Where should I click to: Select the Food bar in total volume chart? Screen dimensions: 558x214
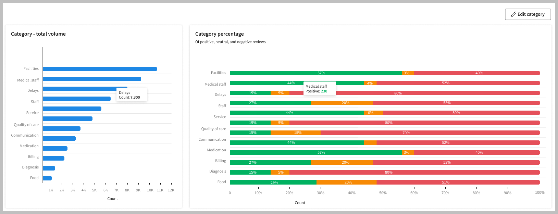[47, 178]
